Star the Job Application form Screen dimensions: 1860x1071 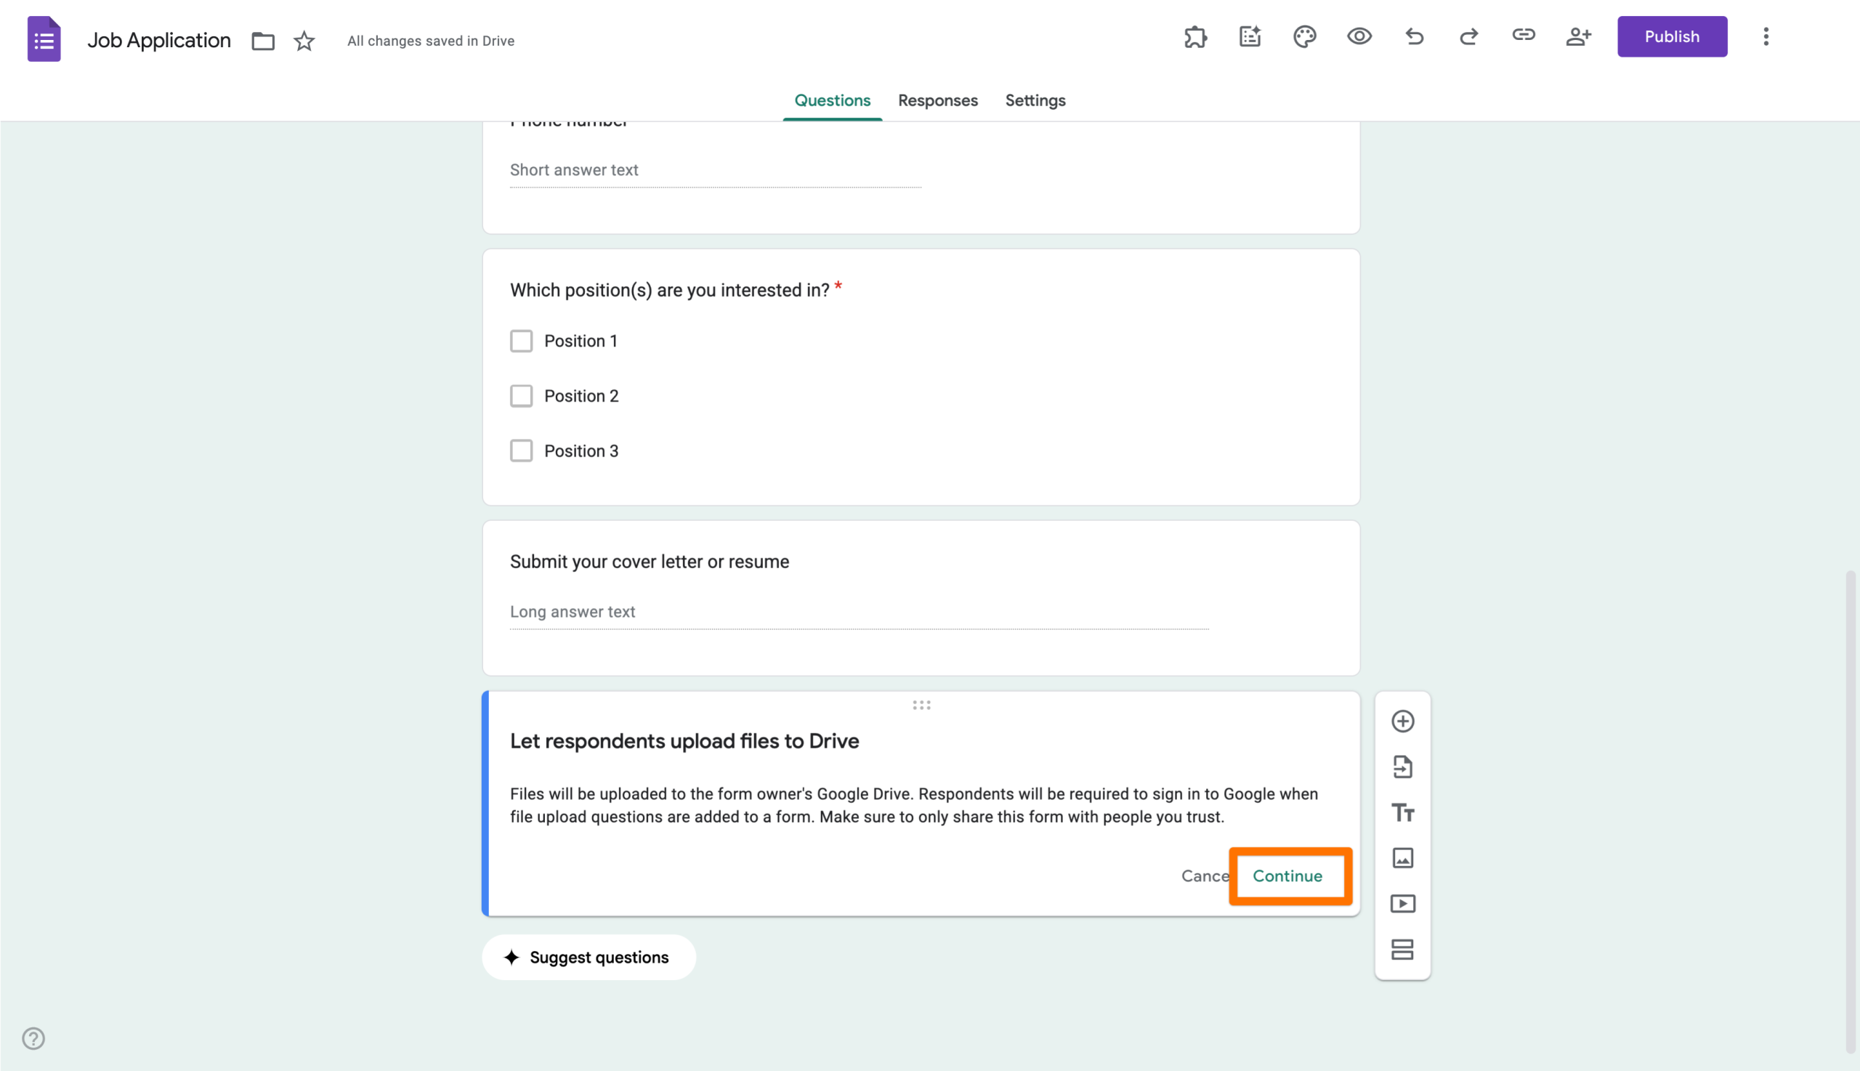(303, 41)
